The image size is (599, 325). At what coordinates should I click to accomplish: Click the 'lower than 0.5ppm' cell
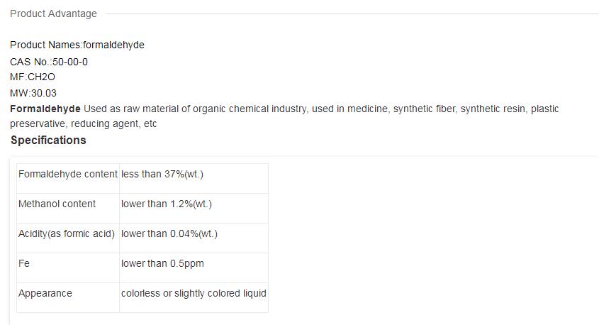click(162, 263)
